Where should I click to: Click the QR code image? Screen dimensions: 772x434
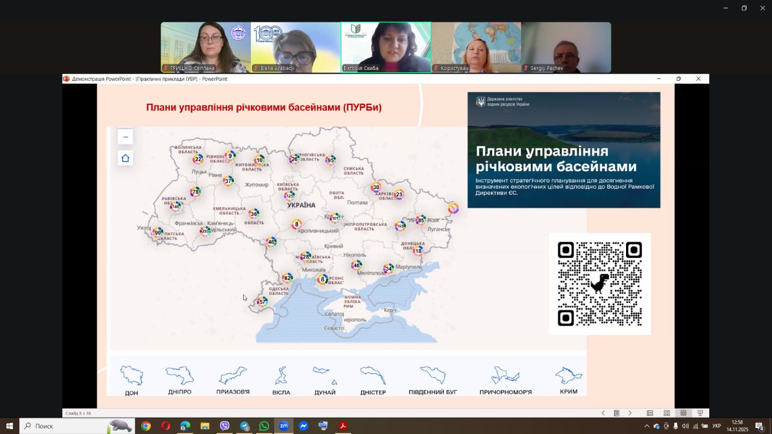pyautogui.click(x=600, y=284)
